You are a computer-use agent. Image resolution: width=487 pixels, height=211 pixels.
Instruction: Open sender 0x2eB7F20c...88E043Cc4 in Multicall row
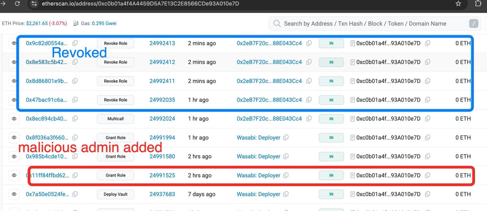[x=269, y=119]
